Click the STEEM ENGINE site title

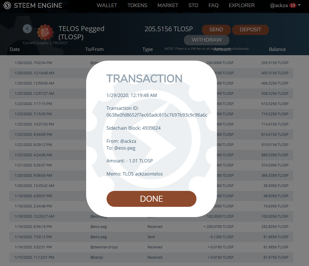pos(38,5)
